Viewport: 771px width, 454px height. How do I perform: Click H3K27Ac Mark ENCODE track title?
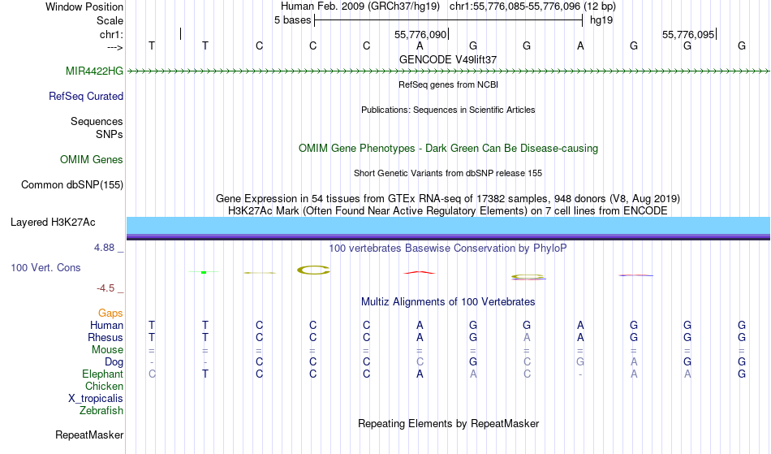pyautogui.click(x=448, y=210)
